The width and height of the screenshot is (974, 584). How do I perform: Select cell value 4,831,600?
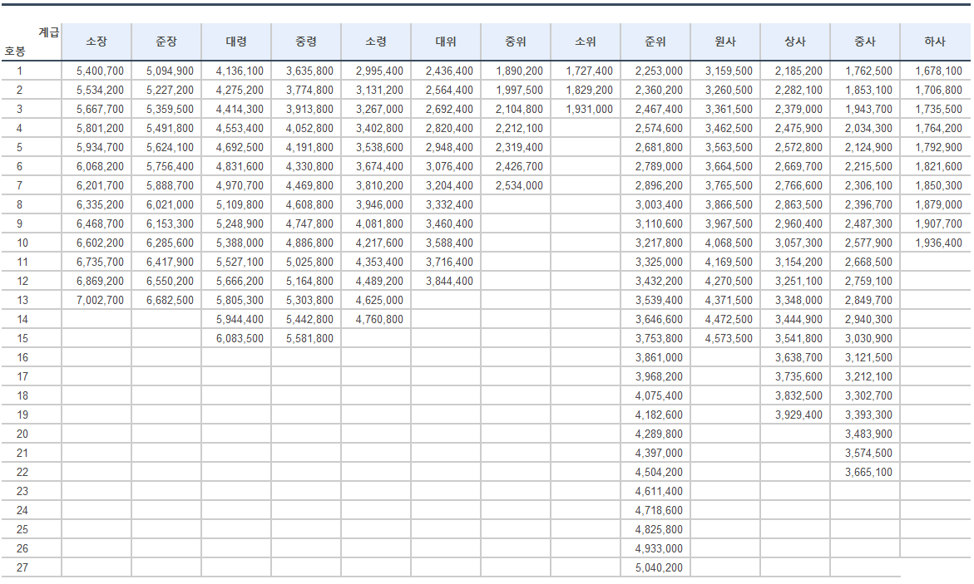[x=240, y=167]
